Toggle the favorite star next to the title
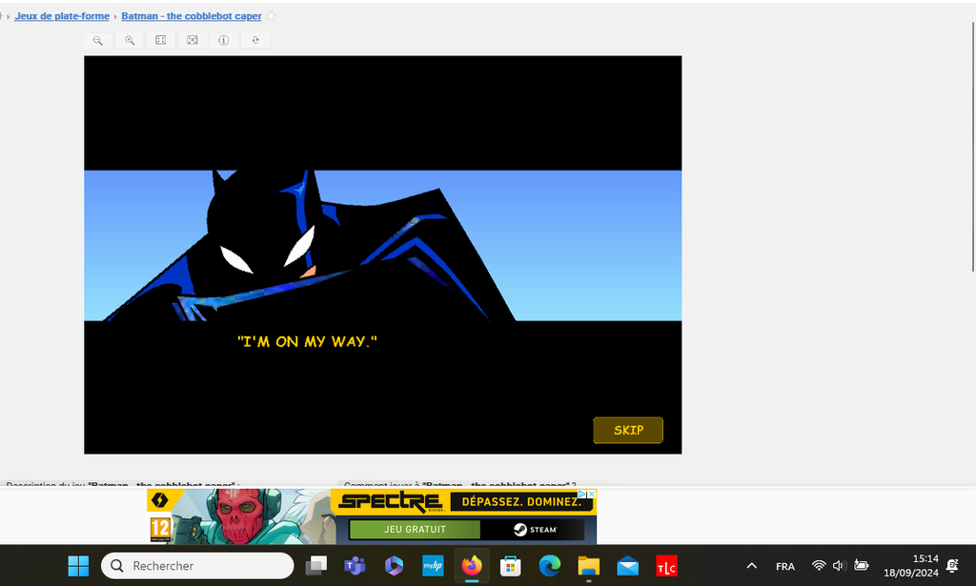 click(271, 16)
